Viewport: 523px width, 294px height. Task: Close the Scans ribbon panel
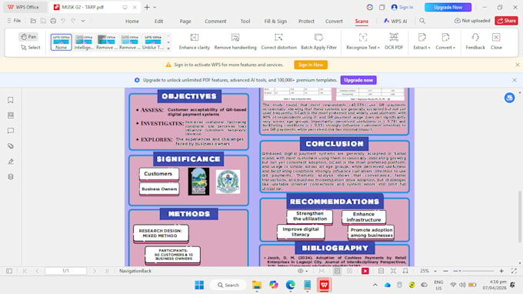pos(496,42)
